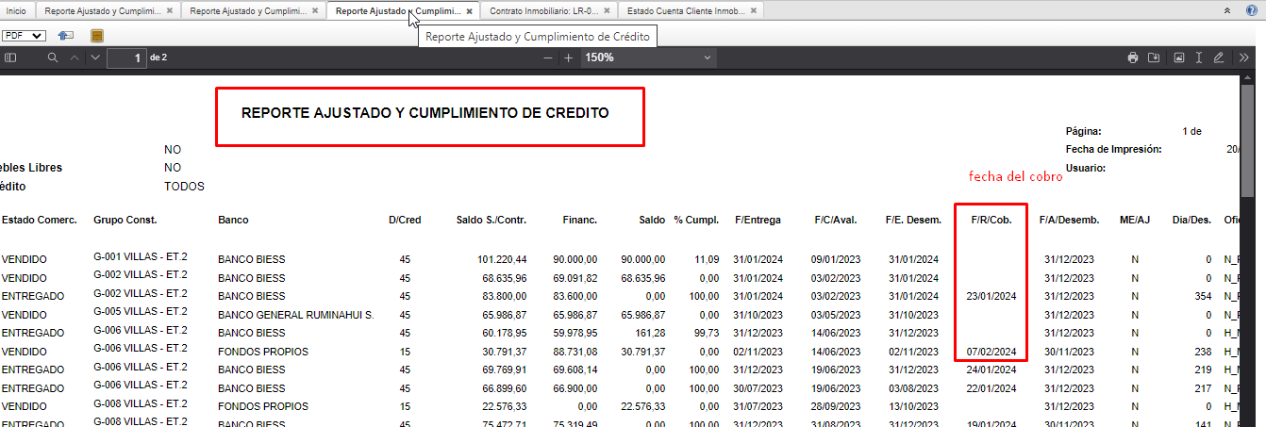
Task: Select the text annotation tool
Action: tap(1198, 58)
